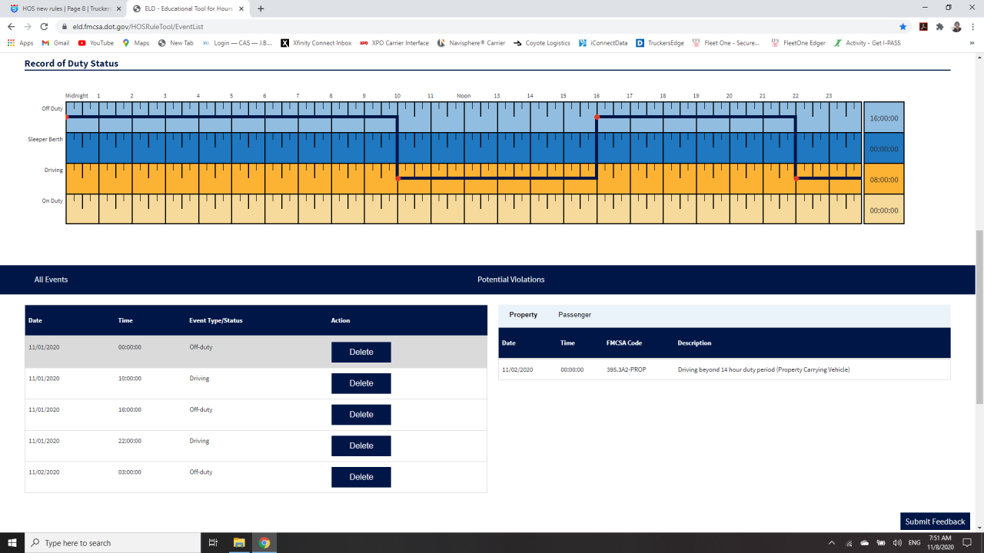Viewport: 984px width, 553px height.
Task: Select the Passenger violations tab
Action: point(574,315)
